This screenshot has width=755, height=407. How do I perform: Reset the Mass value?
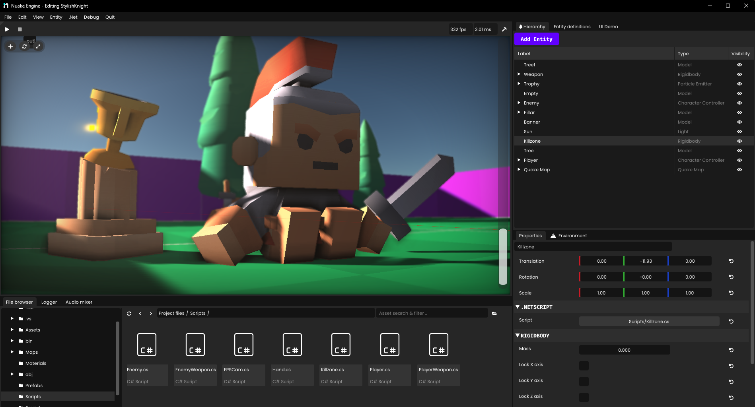click(731, 350)
